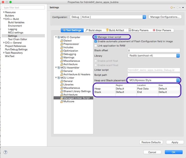Switch to the Binary Parsers tab
The height and width of the screenshot is (158, 186).
(x=138, y=30)
